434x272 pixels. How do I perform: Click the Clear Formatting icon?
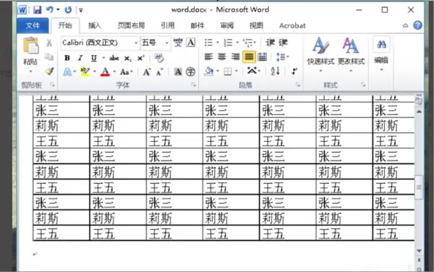[x=159, y=58]
